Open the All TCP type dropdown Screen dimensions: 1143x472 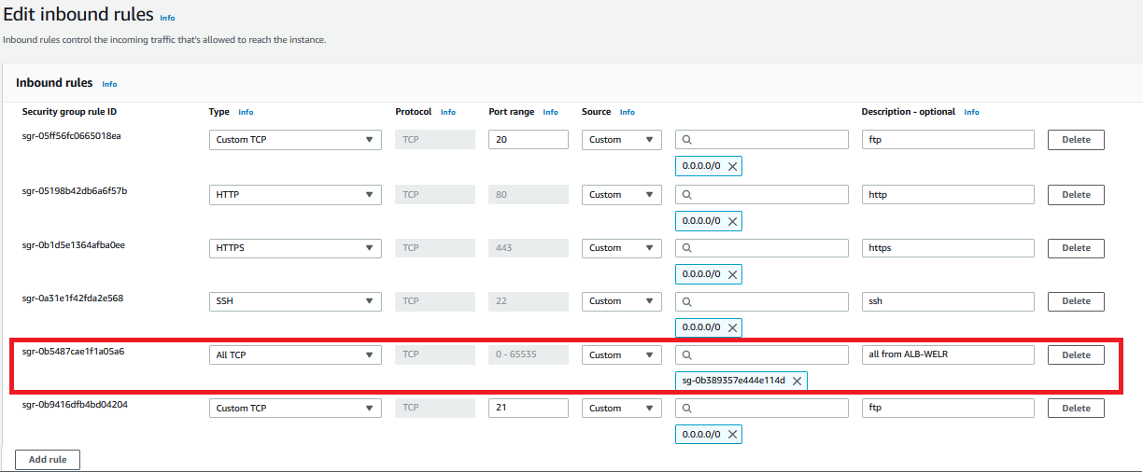(x=295, y=354)
